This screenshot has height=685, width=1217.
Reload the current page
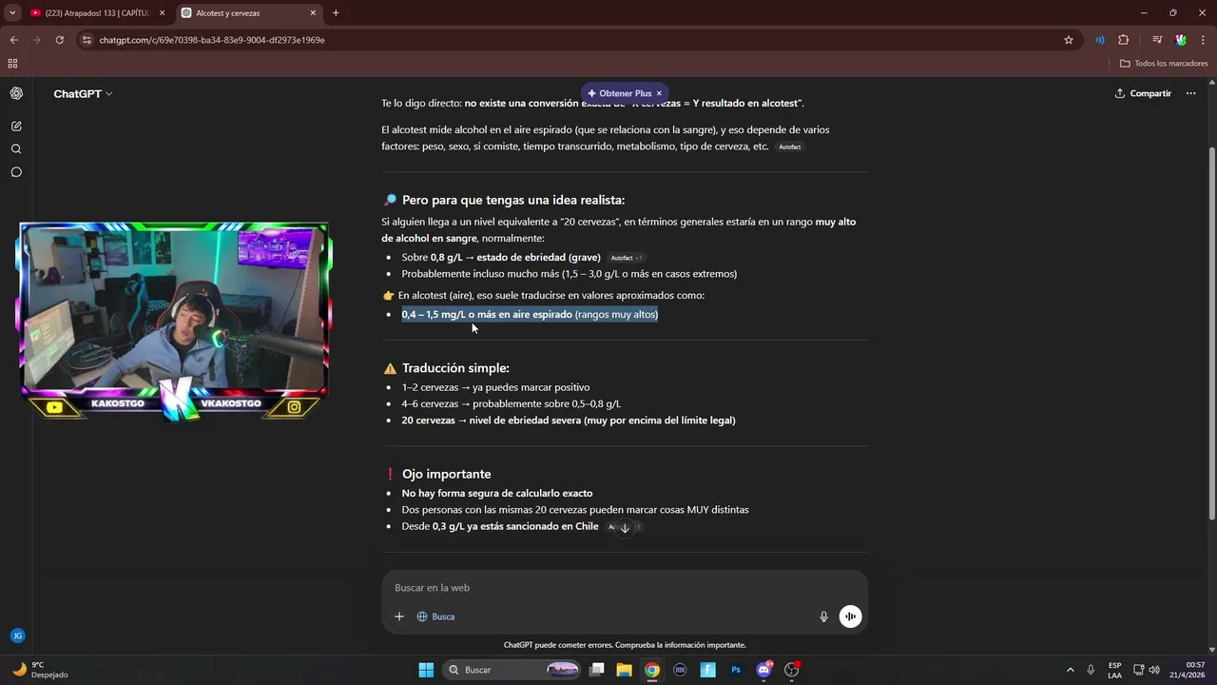click(x=59, y=40)
